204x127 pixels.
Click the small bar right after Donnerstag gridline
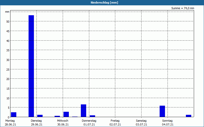coord(92,116)
